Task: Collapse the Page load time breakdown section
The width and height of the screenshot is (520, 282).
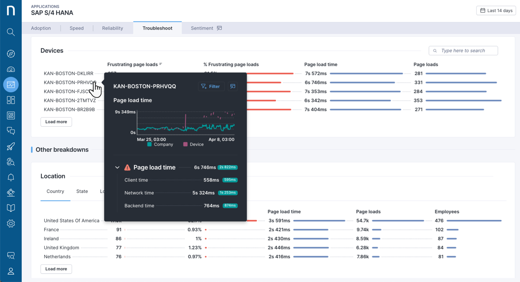Action: point(117,167)
